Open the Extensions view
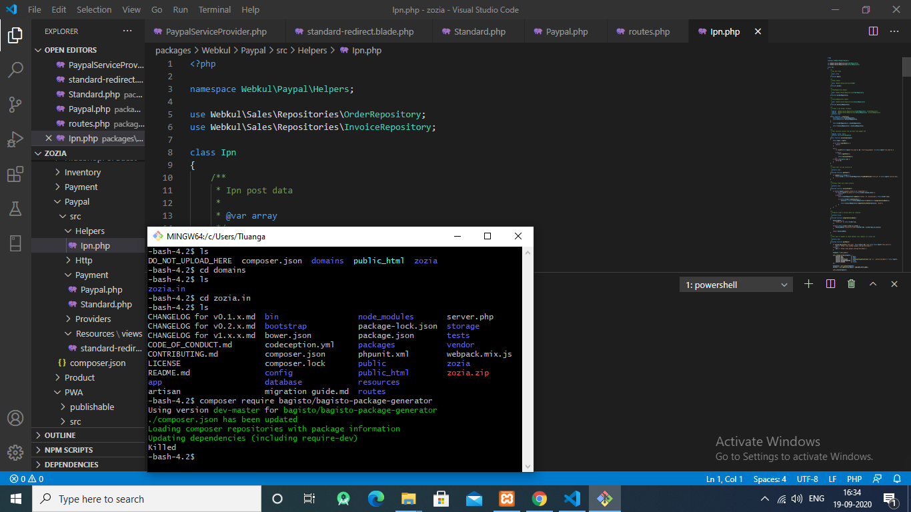This screenshot has width=911, height=512. click(x=15, y=174)
